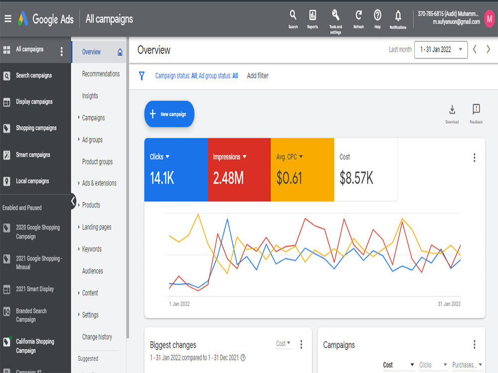Viewport: 498px width, 373px height.
Task: Open Tools and settings wrench
Action: pyautogui.click(x=335, y=21)
